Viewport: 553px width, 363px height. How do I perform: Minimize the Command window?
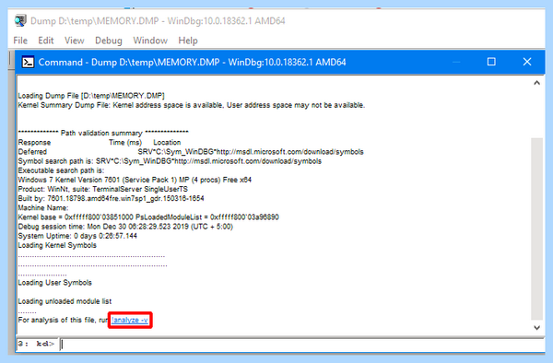point(456,62)
